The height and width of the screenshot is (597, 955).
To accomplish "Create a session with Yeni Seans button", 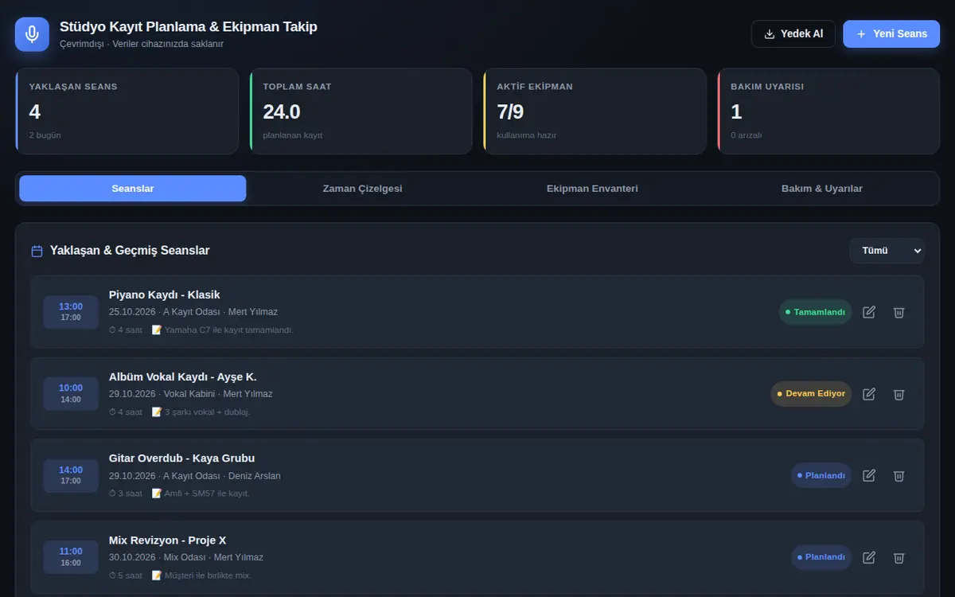I will point(891,34).
